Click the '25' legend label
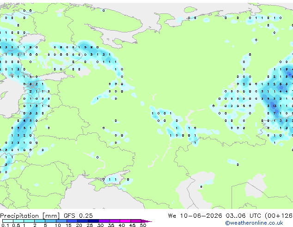This screenshot has height=227, width=293. 90,225
